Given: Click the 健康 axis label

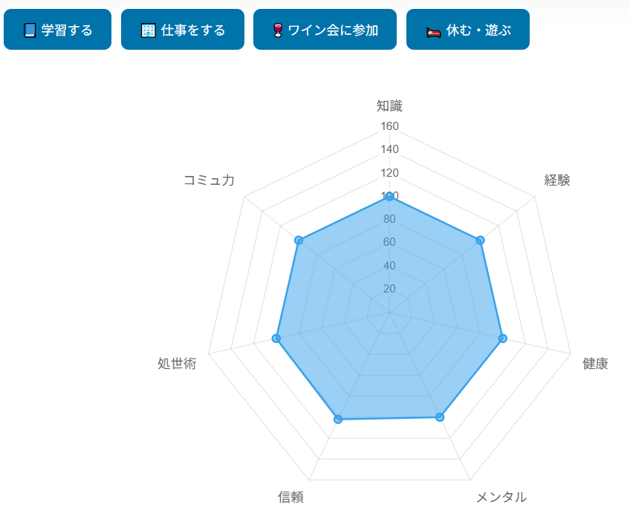Looking at the screenshot, I should point(595,363).
